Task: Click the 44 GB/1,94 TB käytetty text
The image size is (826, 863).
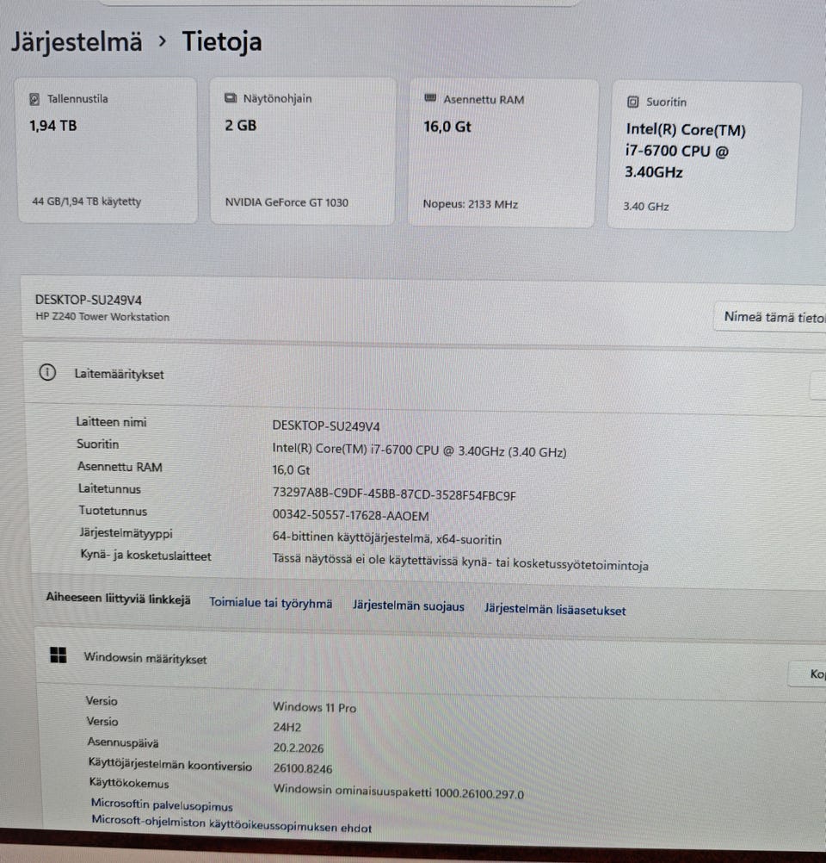Action: [x=86, y=202]
